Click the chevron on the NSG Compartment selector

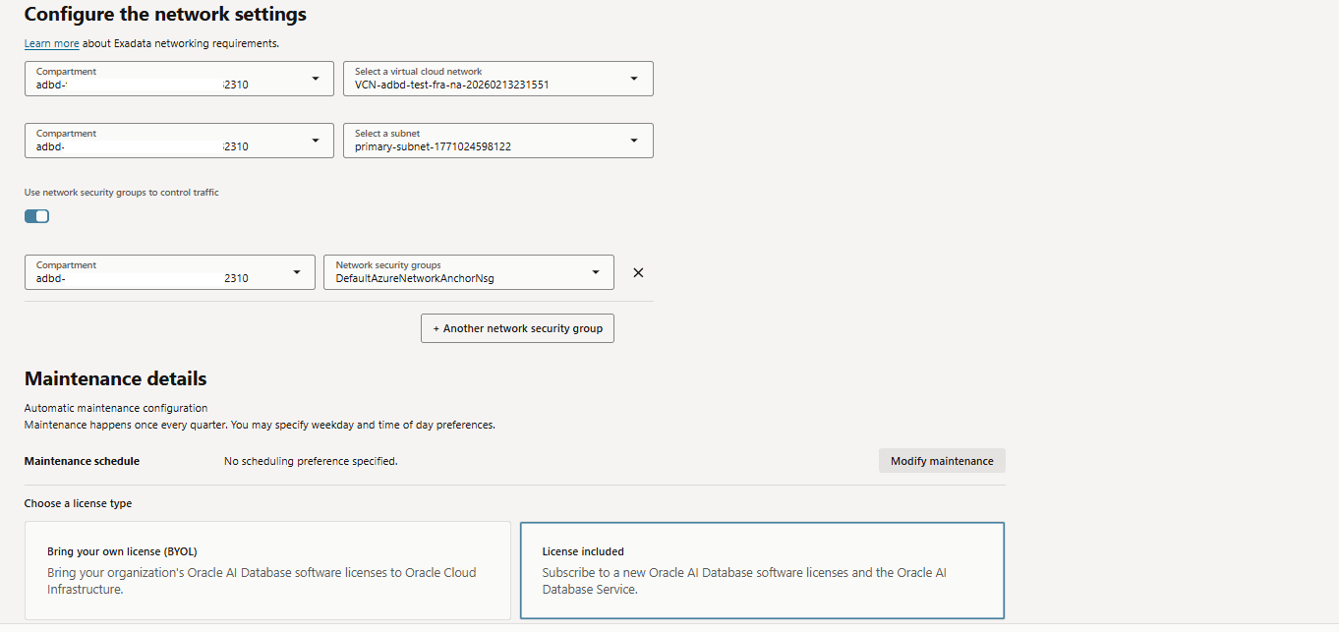click(x=296, y=271)
